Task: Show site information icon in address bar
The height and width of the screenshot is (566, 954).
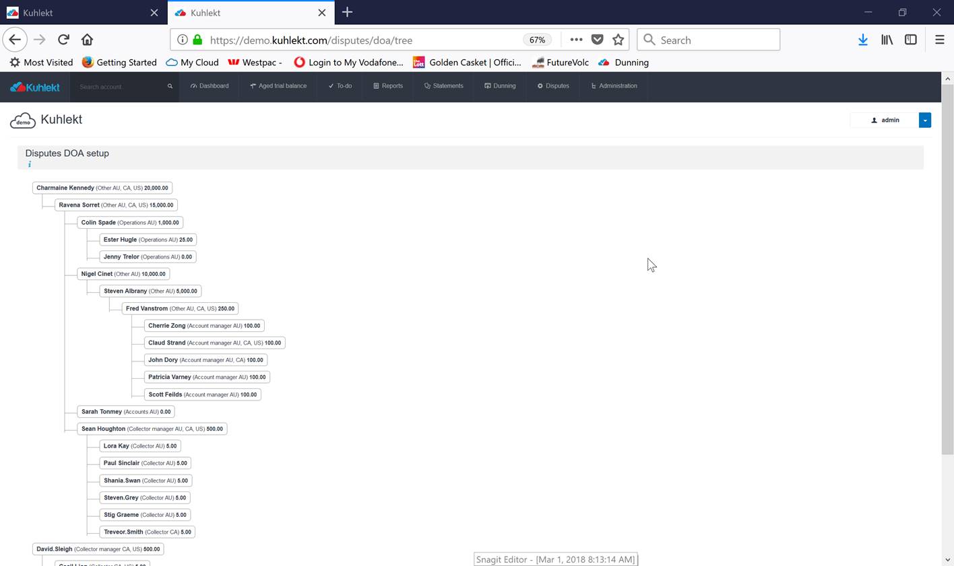Action: [182, 40]
